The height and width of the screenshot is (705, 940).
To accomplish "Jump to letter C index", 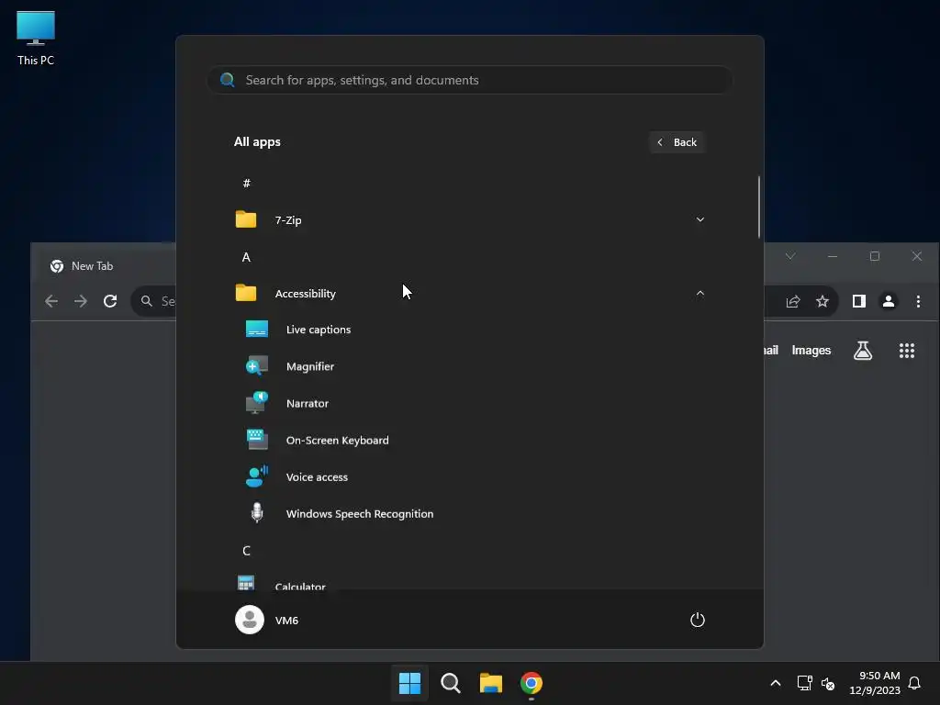I will pos(246,551).
